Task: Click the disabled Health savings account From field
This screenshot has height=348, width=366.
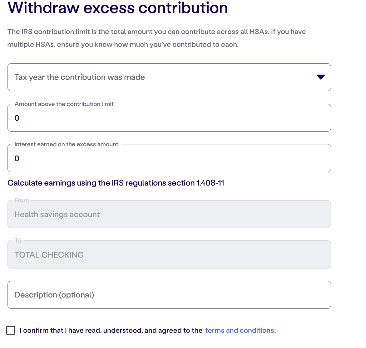Action: (169, 214)
